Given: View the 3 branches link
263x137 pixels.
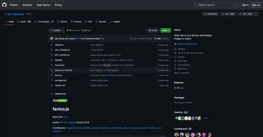Looking at the screenshot, I should (x=73, y=30).
